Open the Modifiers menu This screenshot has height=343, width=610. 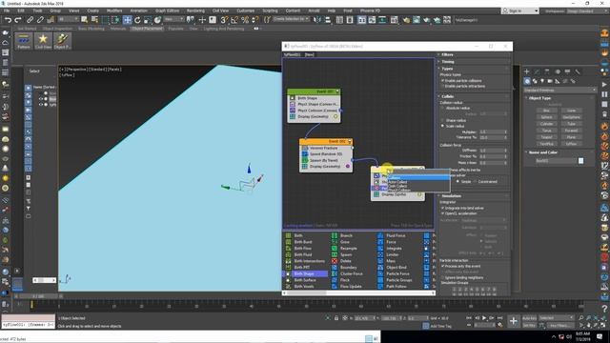(x=114, y=10)
